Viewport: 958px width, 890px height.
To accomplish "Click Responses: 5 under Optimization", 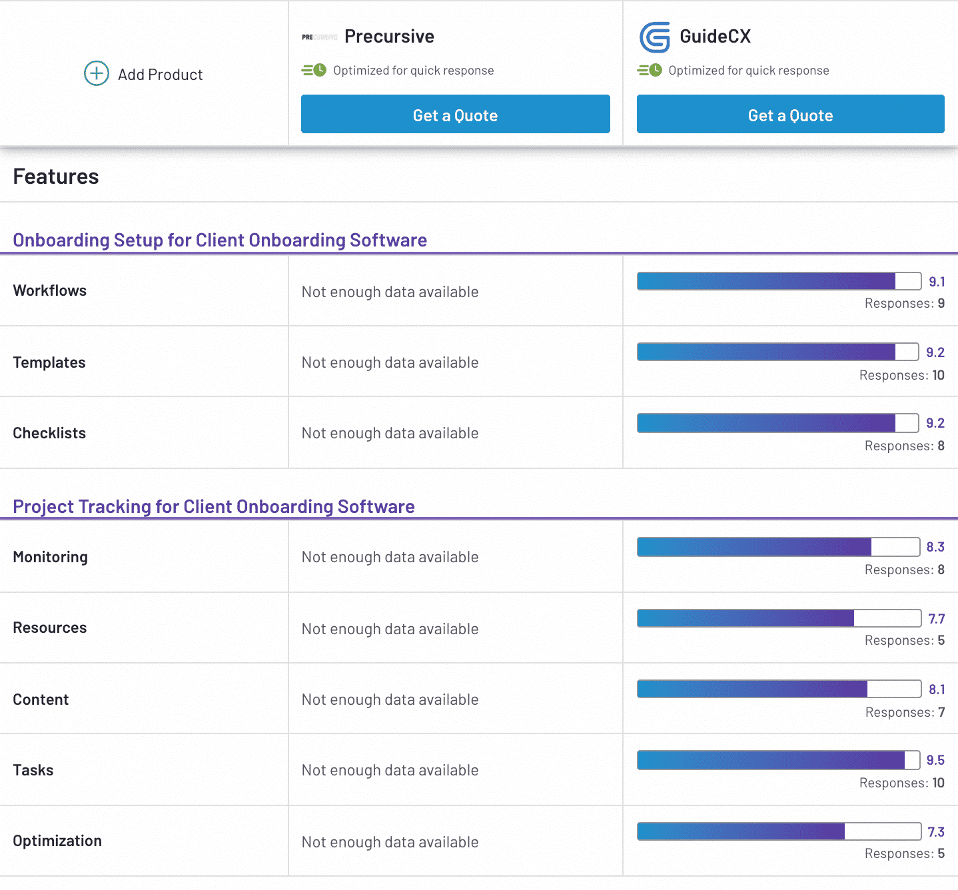I will click(905, 853).
